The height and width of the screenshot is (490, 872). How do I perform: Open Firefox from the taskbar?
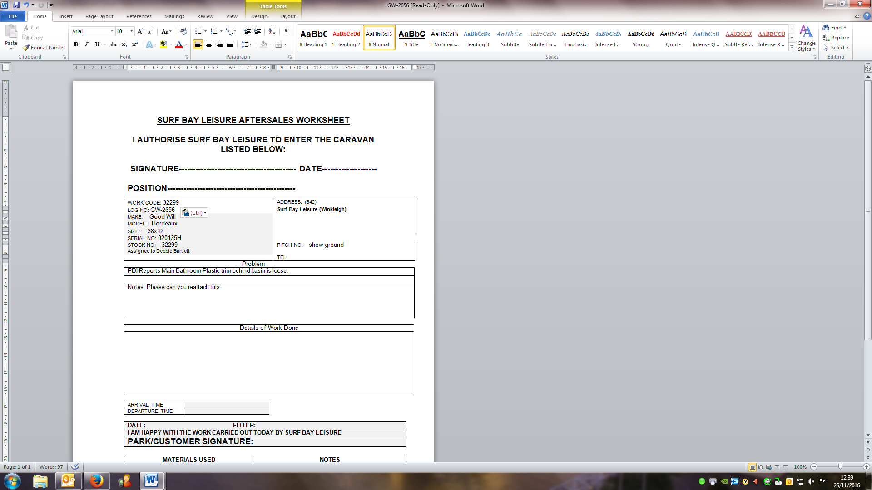96,481
